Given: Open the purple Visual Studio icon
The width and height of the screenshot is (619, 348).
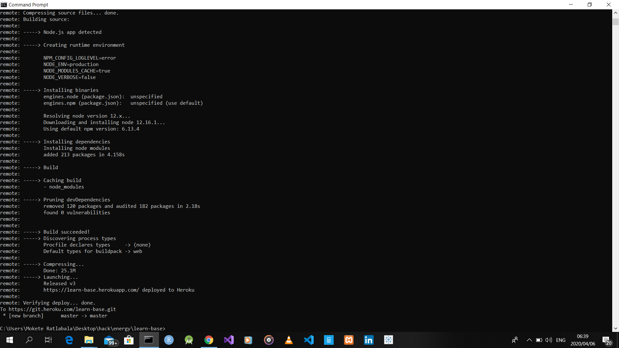Looking at the screenshot, I should [x=229, y=340].
